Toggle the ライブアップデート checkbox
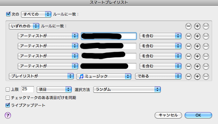The height and width of the screenshot is (124, 218). [8, 105]
